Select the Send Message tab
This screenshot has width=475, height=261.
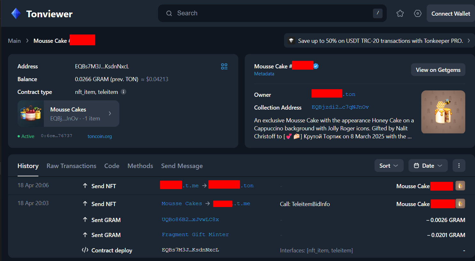(182, 166)
